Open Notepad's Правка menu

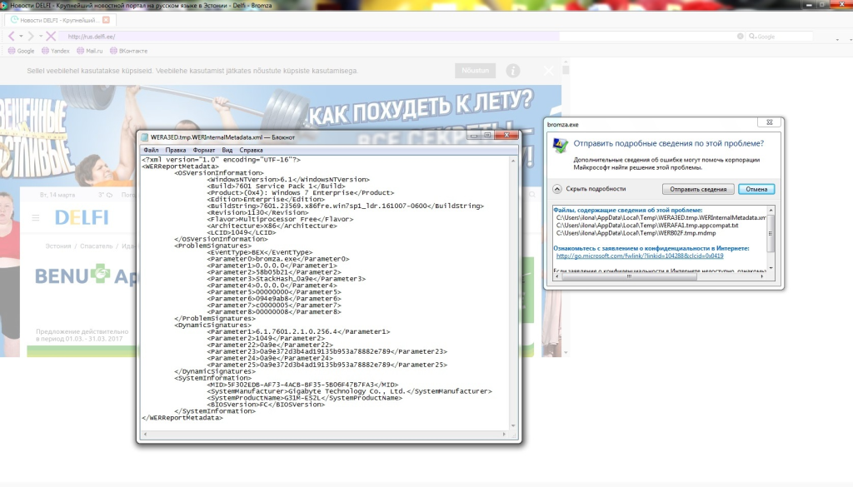[176, 150]
